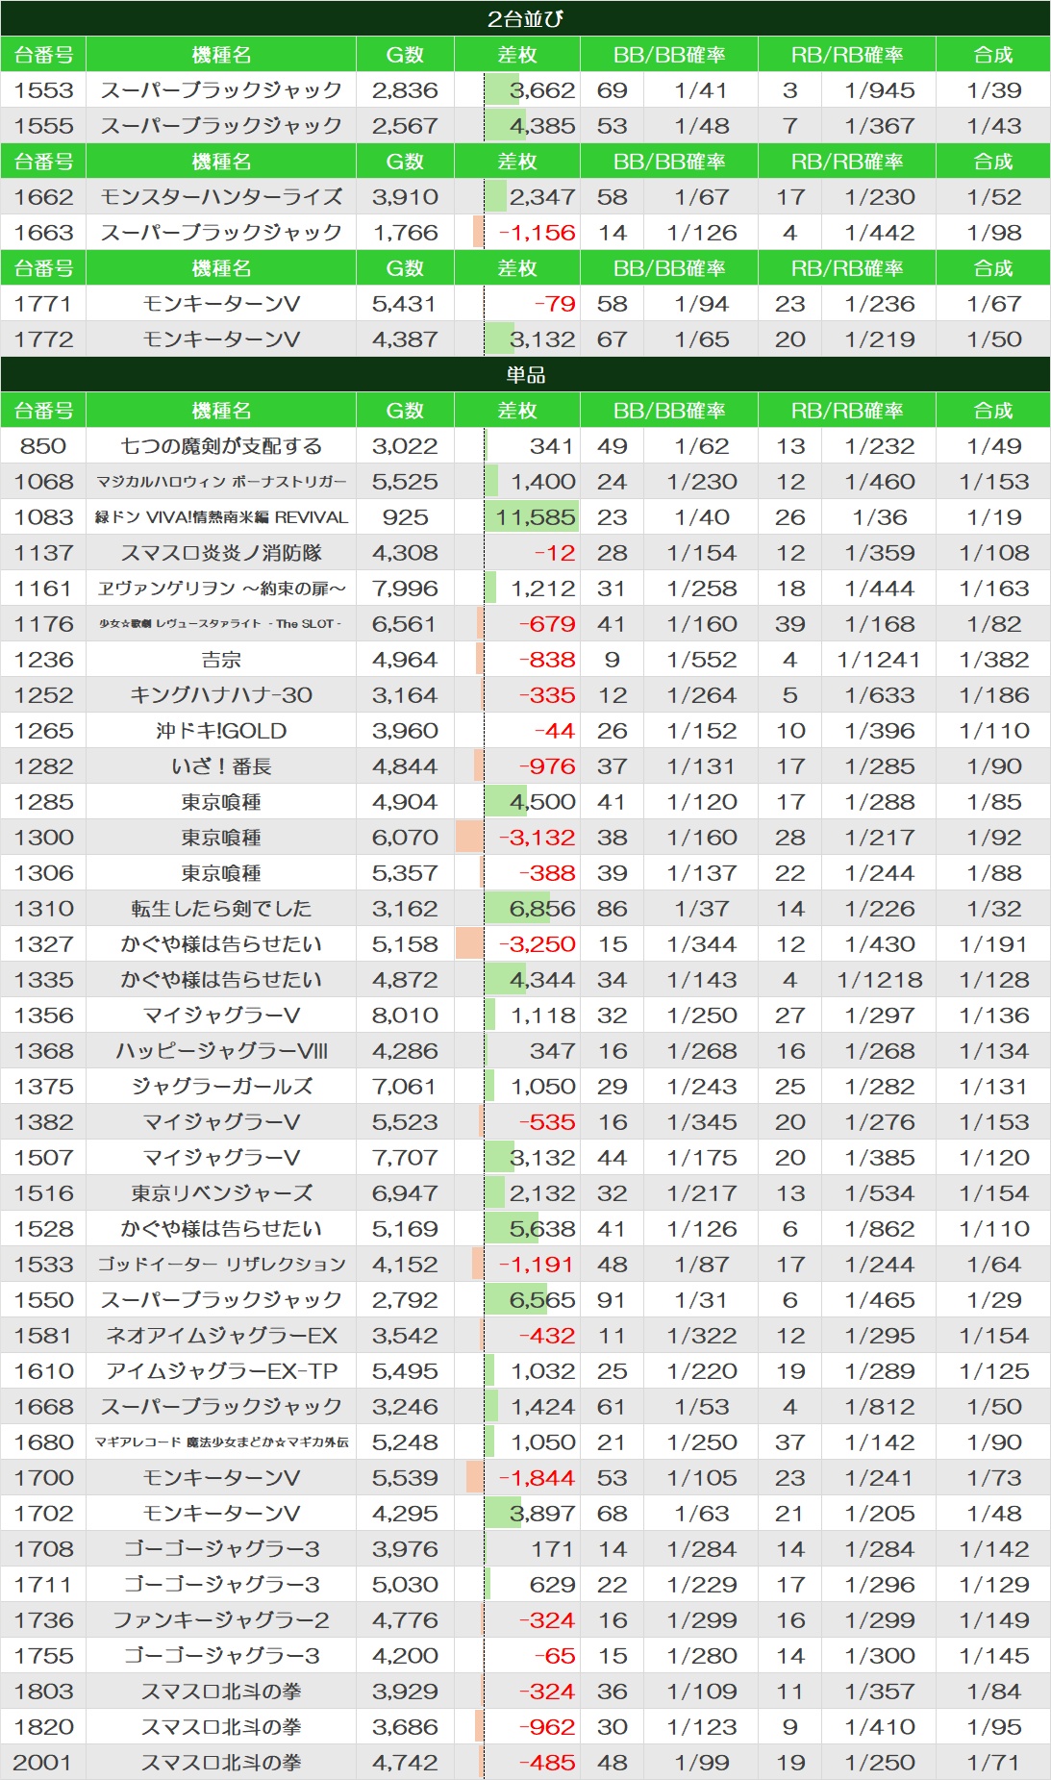
Task: Select machine number 1803
Action: pos(43,1692)
